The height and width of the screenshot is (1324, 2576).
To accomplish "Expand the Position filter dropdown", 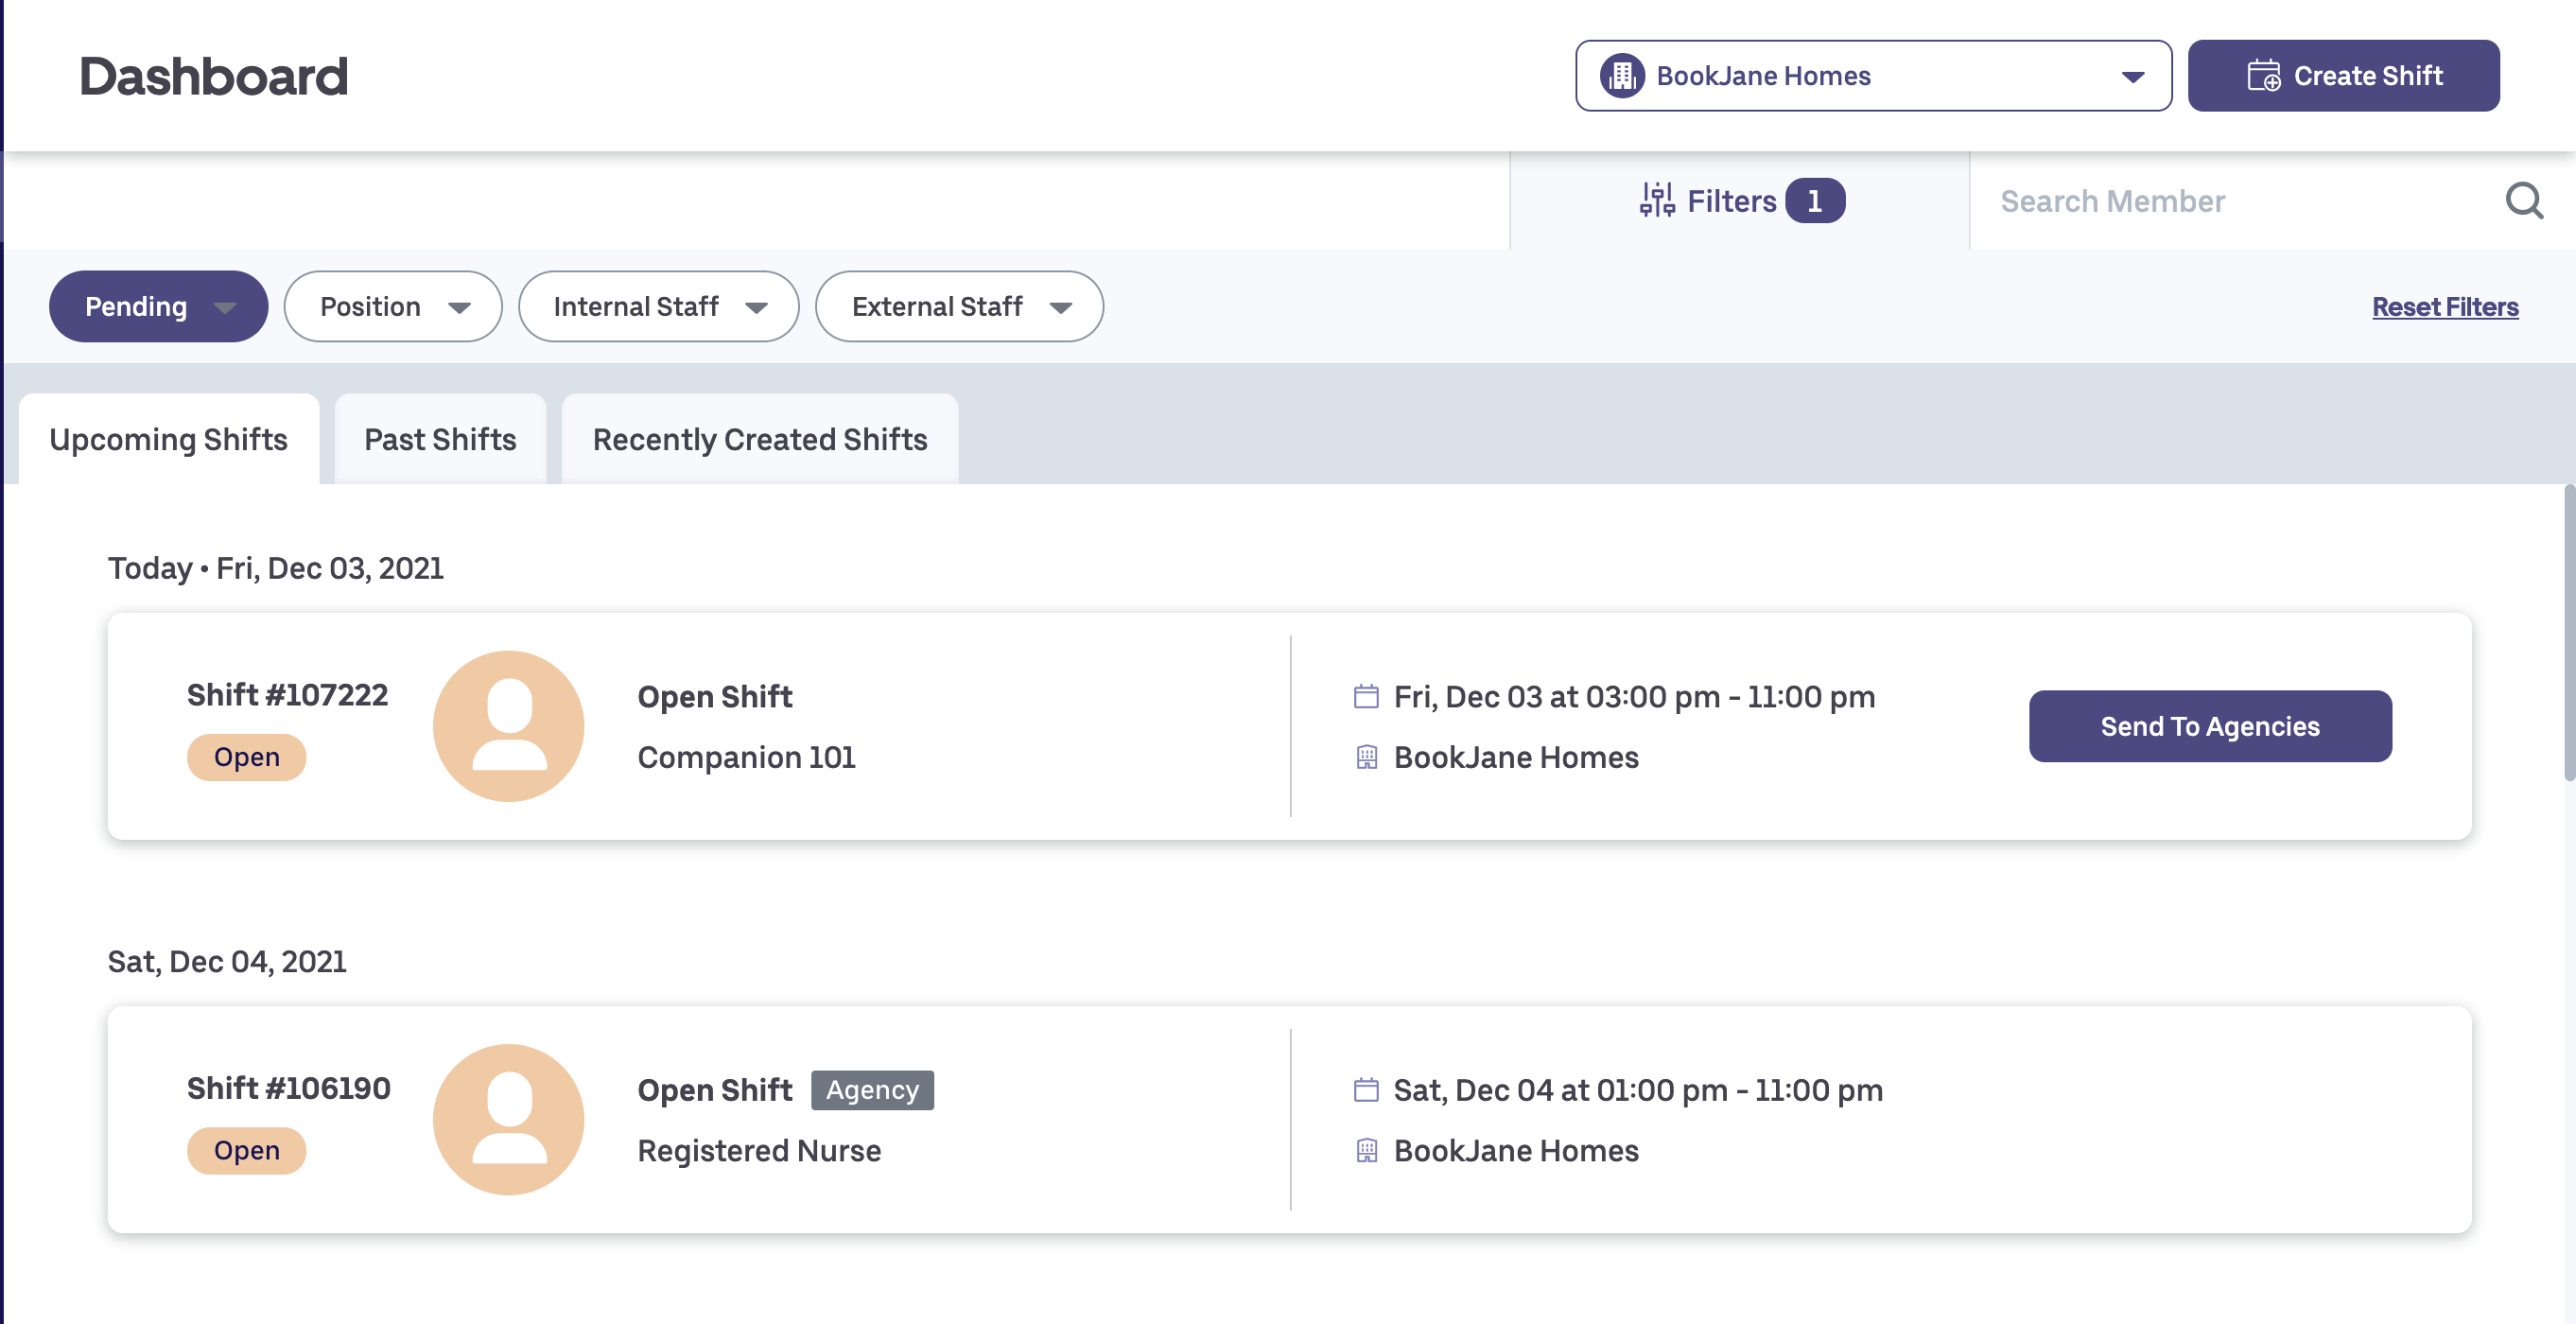I will (393, 306).
